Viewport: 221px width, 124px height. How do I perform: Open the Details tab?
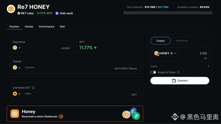tap(29, 27)
